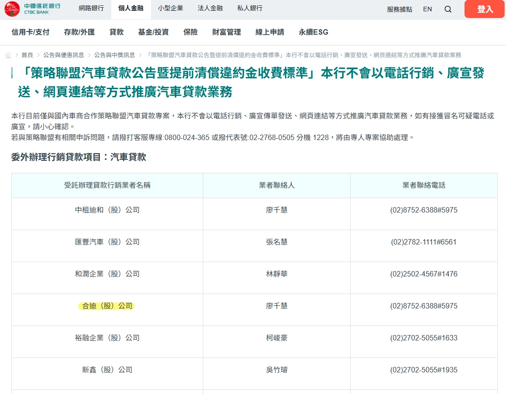
Task: Open the 私人銀行 section
Action: [x=250, y=8]
